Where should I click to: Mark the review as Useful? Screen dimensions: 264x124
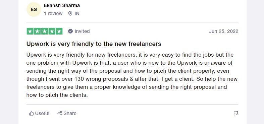click(x=39, y=113)
